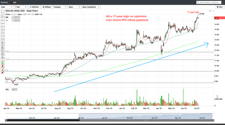
Task: Click the BB indicator label
Action: pyautogui.click(x=7, y=21)
